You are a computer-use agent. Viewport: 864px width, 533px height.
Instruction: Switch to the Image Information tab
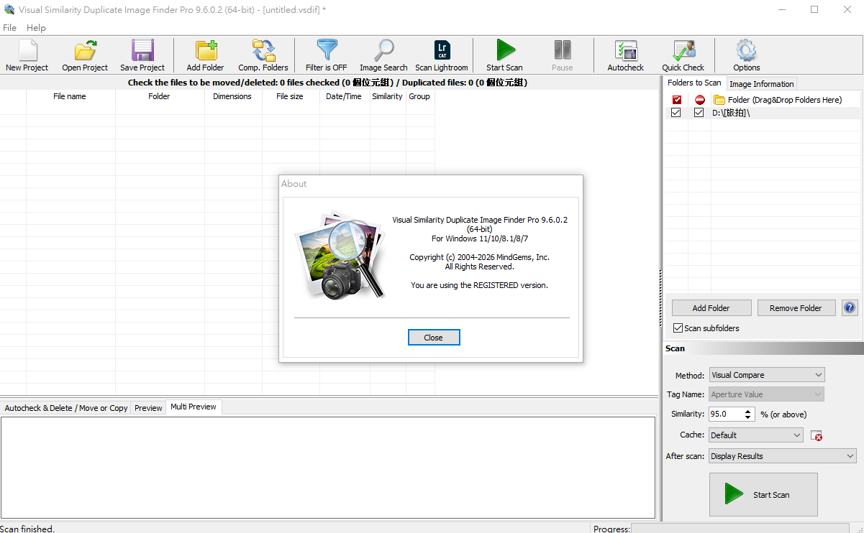(x=761, y=84)
